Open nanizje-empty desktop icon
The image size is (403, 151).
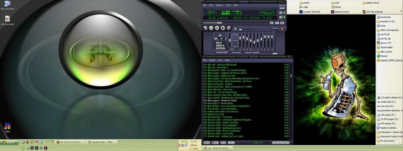click(7, 20)
